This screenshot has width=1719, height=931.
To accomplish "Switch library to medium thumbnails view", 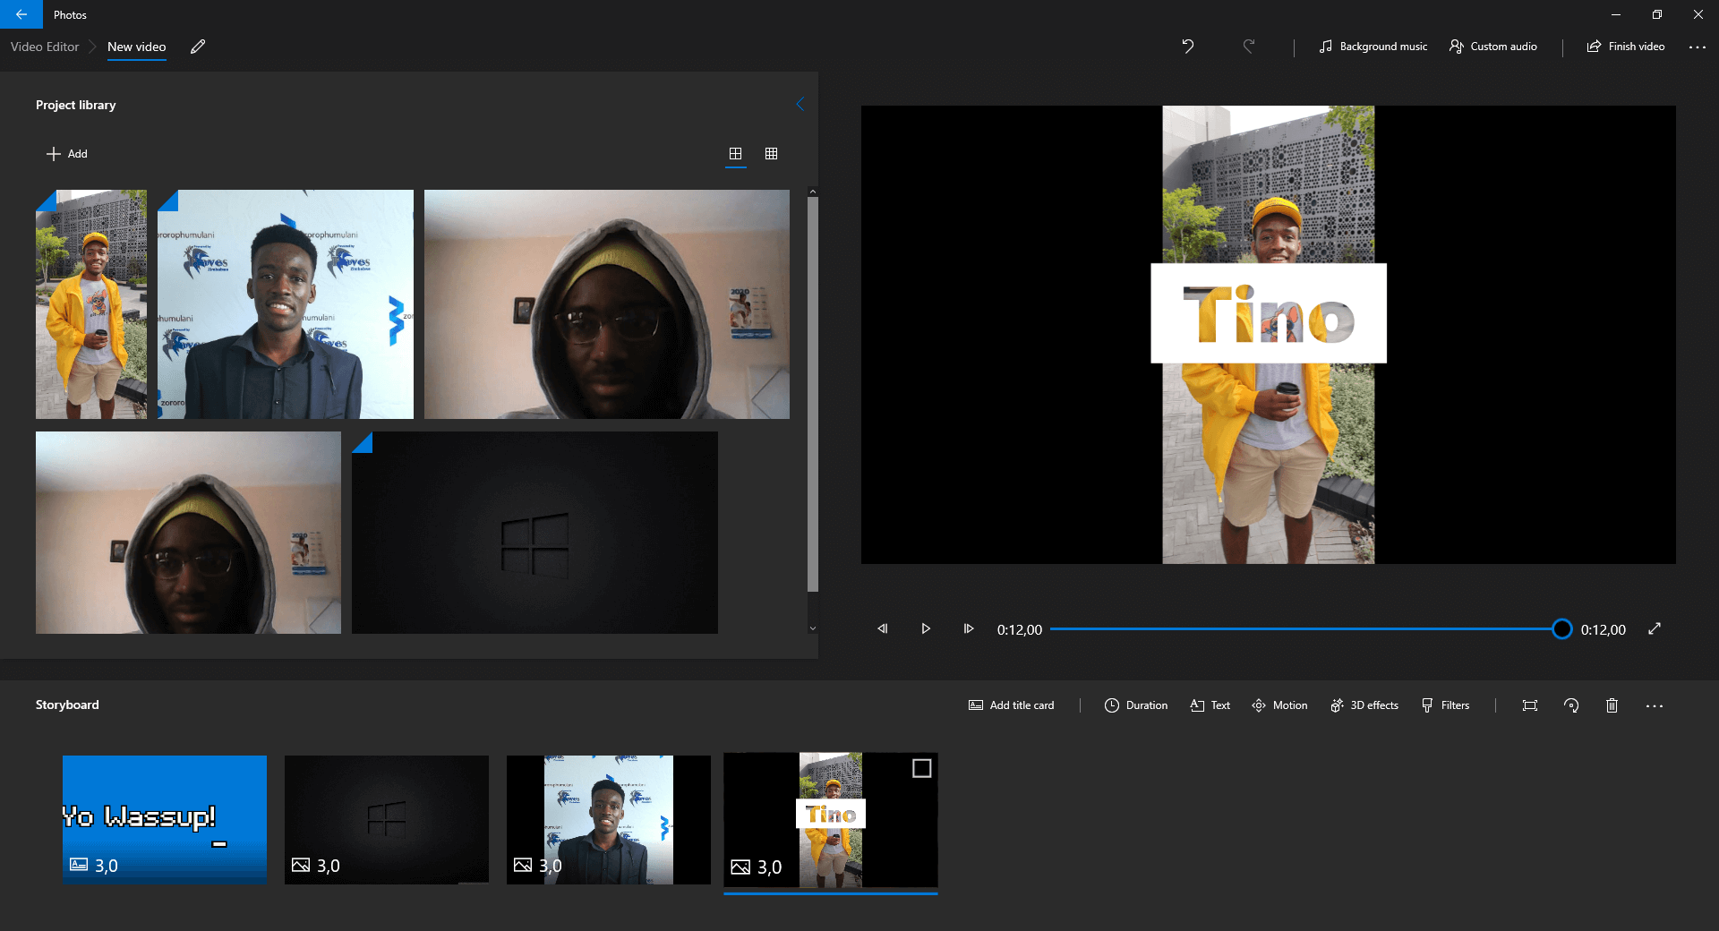I will click(x=735, y=154).
